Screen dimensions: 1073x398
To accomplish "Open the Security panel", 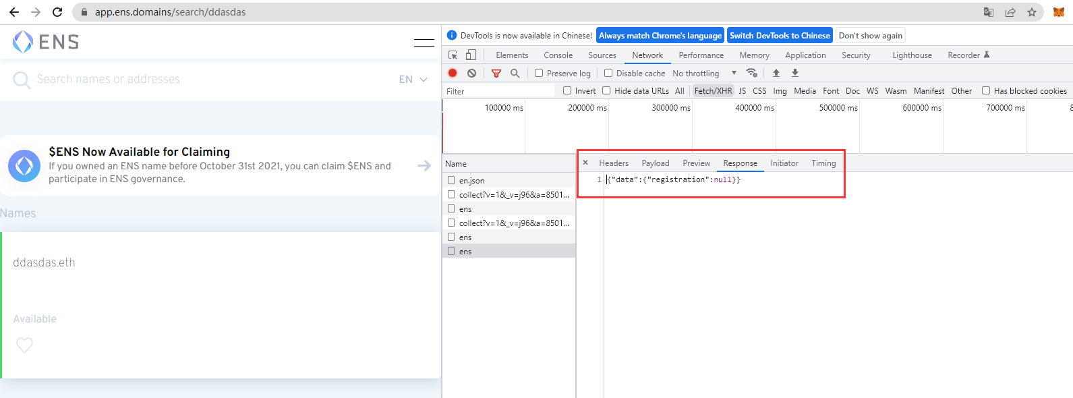I will pos(856,55).
